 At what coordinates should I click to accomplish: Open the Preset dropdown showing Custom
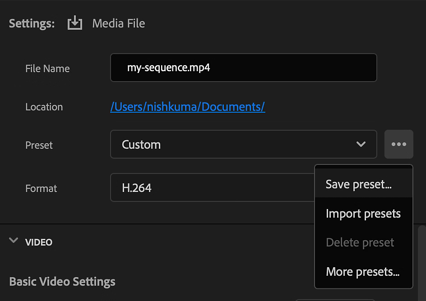click(x=235, y=144)
